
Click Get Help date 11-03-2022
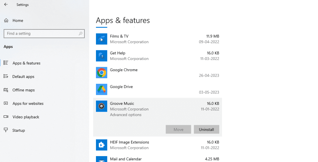[210, 58]
